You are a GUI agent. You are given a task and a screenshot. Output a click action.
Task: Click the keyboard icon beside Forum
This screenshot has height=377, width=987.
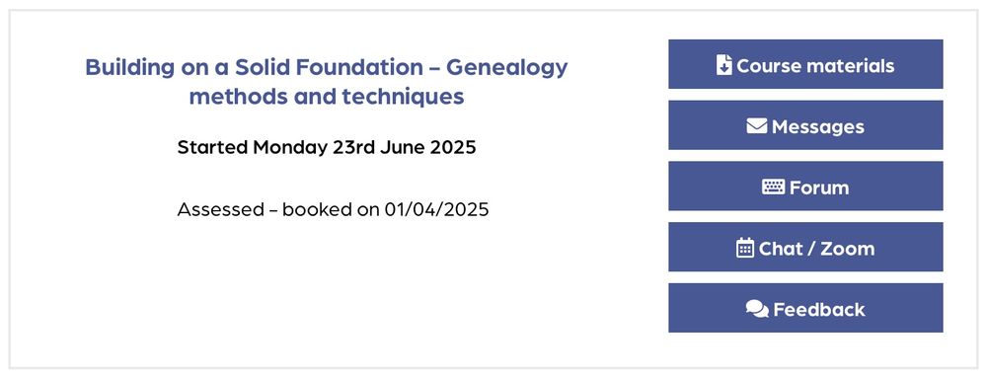pyautogui.click(x=773, y=187)
